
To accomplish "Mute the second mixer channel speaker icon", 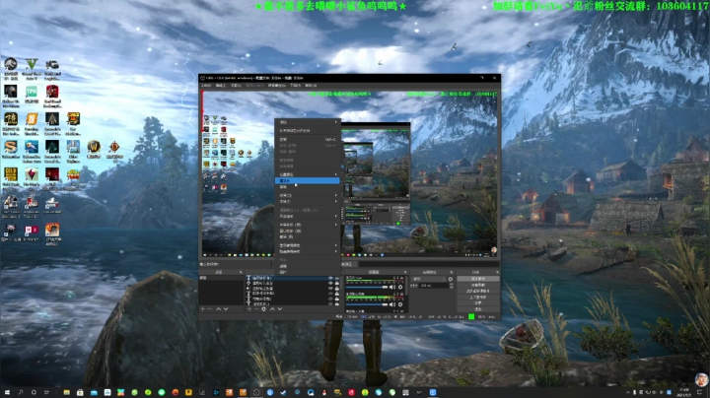I will (x=391, y=304).
